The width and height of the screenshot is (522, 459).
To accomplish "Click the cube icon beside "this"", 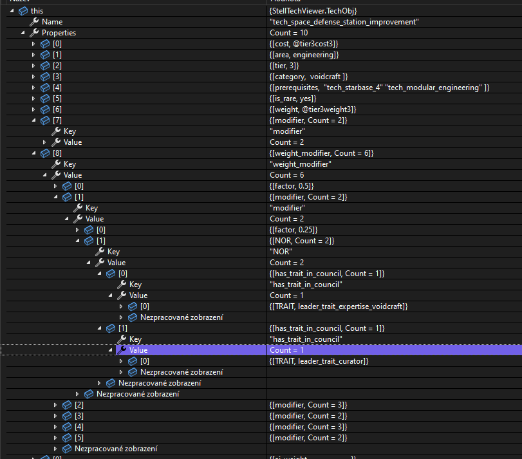I will [23, 11].
